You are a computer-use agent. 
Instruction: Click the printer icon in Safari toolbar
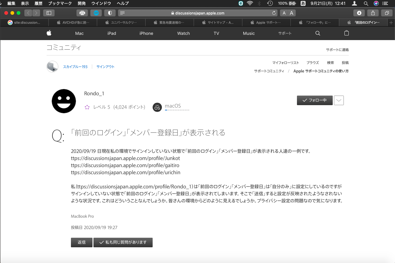pos(82,13)
